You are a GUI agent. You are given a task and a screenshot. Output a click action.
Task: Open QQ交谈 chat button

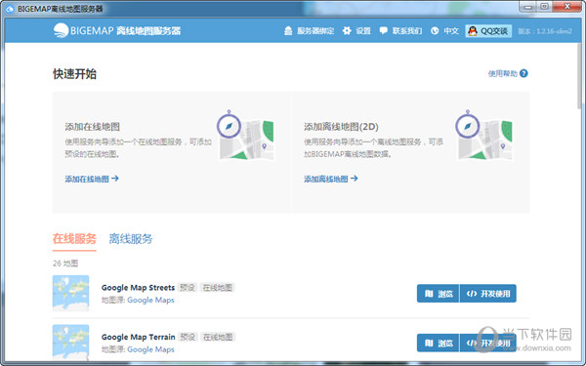(488, 31)
